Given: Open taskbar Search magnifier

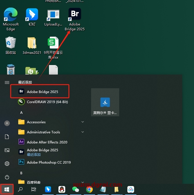Looking at the screenshot, I should tap(20, 189).
